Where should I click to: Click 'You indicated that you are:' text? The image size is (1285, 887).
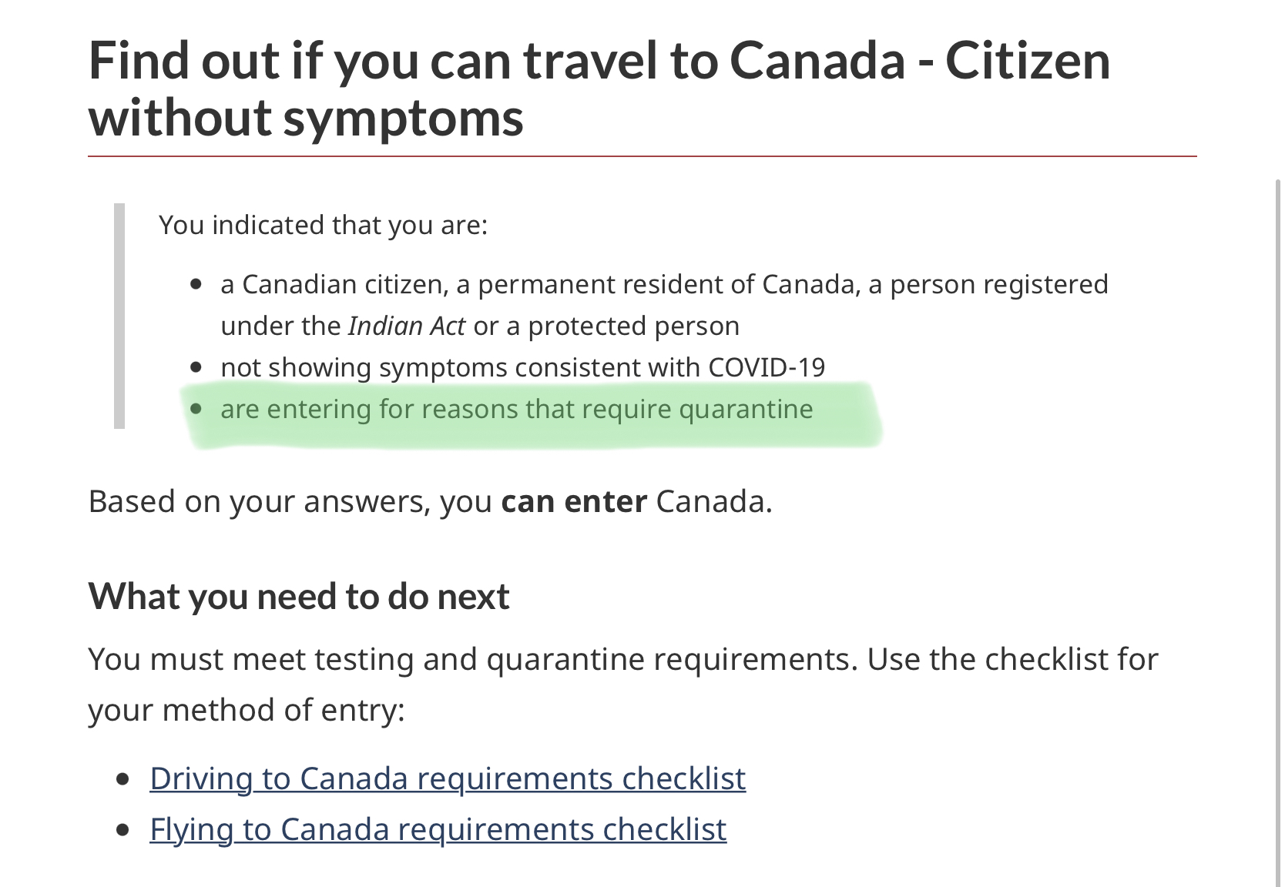(x=324, y=225)
